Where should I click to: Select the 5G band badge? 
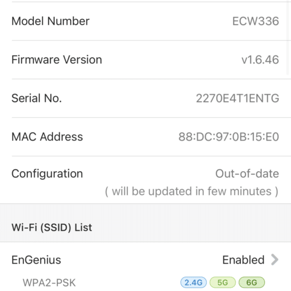coord(222,283)
